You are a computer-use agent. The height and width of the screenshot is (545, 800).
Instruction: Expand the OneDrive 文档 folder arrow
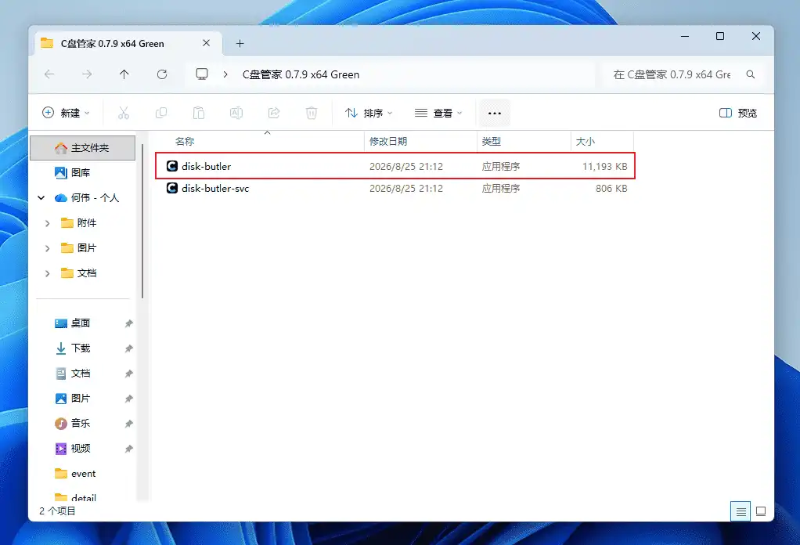[x=48, y=273]
